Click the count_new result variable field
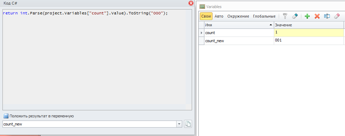345x136 pixels. point(90,124)
